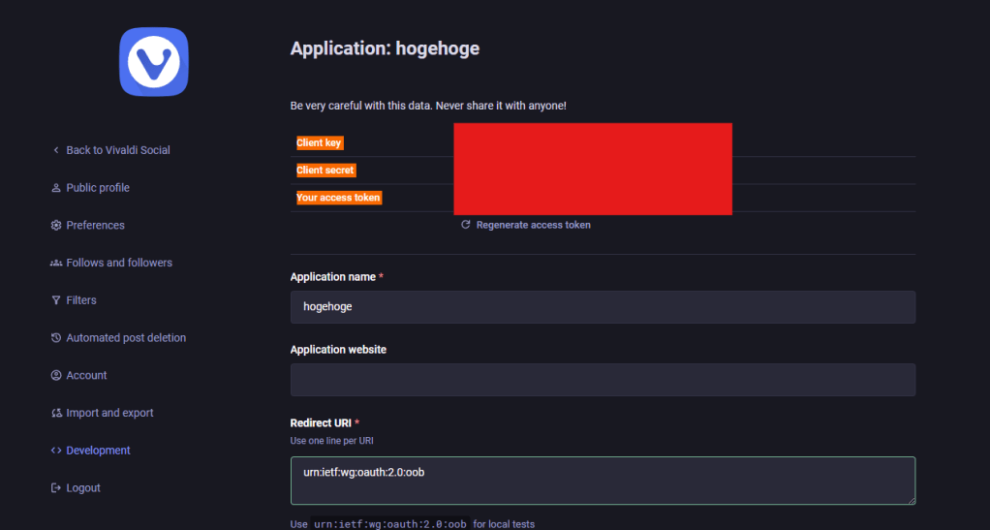Click inside the Redirect URI text area
Screen dimensions: 990x530
(603, 480)
